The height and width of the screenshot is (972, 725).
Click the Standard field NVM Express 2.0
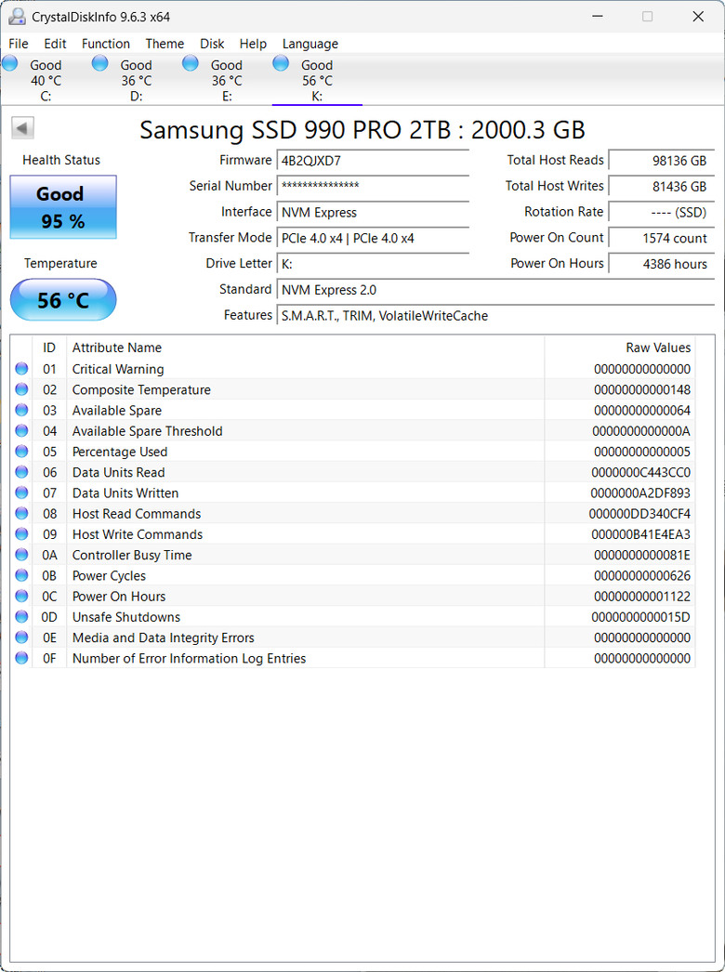point(495,290)
